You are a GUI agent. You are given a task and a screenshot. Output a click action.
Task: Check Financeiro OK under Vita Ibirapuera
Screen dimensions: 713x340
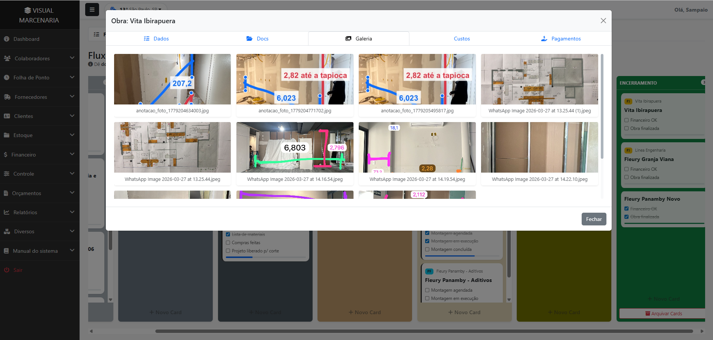(626, 120)
